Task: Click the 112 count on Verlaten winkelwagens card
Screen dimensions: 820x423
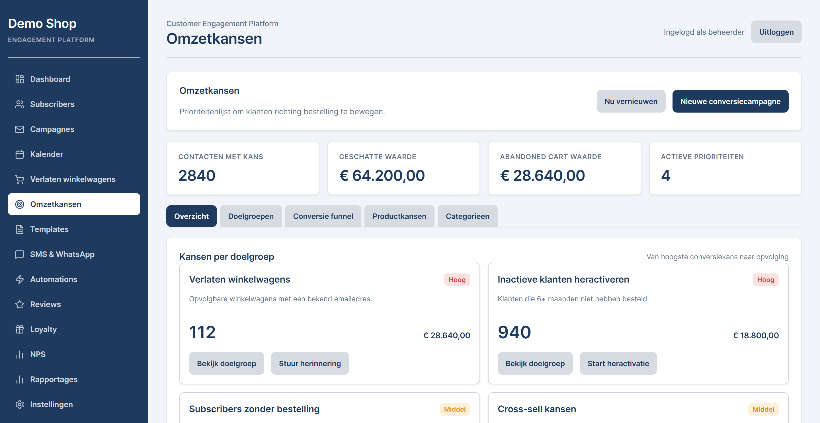Action: (x=202, y=332)
